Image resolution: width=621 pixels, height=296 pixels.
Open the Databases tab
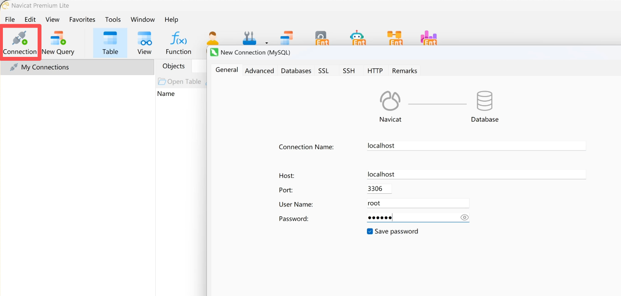[x=296, y=71]
